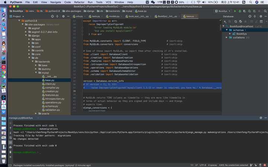
Task: Click site-packages in breadcrumb path
Action: point(72,11)
